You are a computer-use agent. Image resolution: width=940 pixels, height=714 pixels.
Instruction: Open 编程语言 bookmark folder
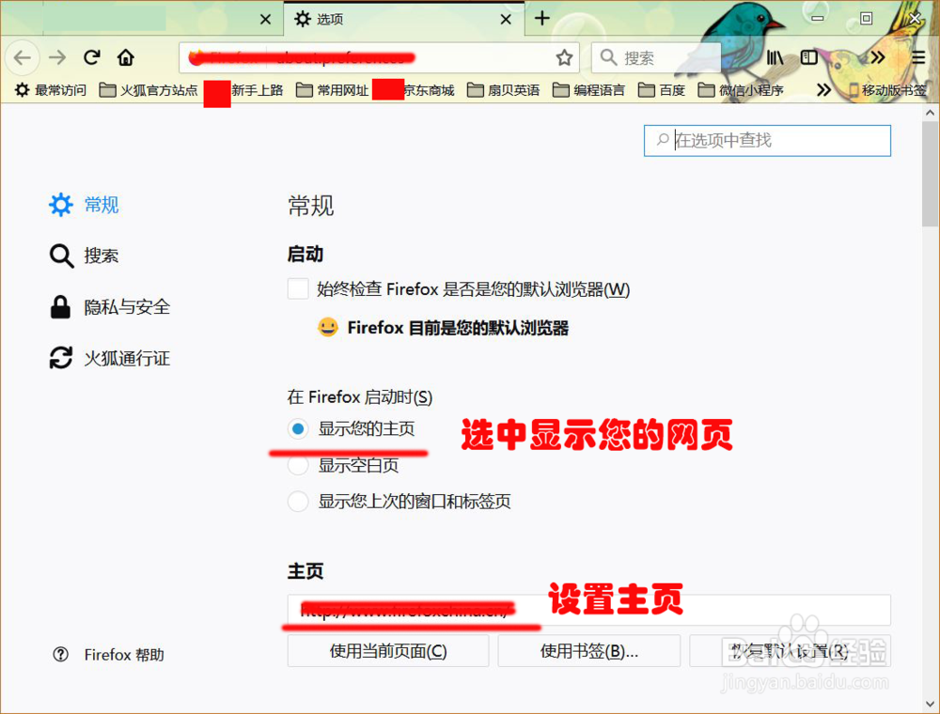(x=588, y=90)
